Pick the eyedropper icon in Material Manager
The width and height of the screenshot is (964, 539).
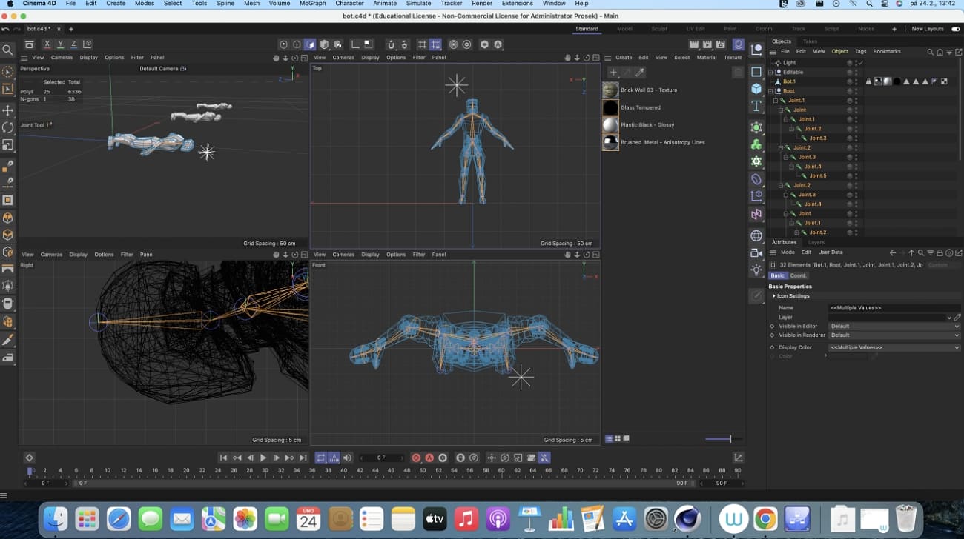coord(640,73)
